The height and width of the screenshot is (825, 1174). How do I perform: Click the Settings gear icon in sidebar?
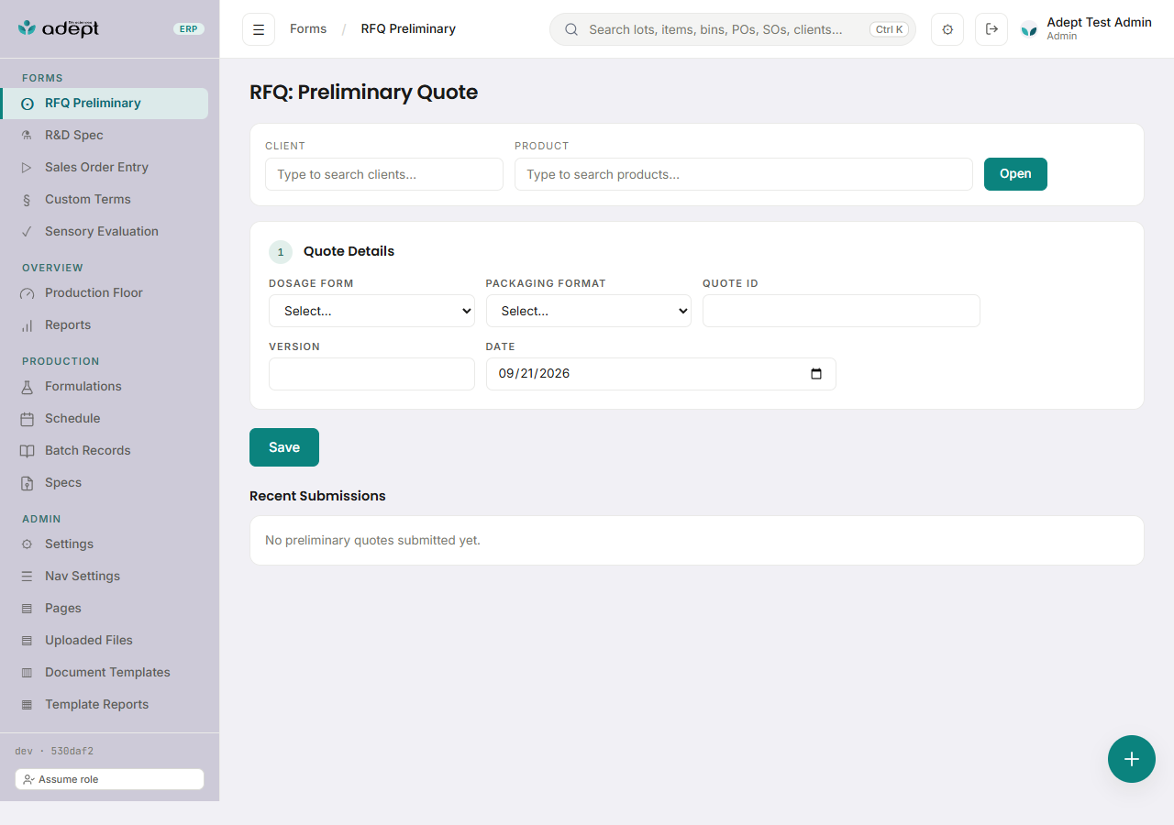point(27,544)
